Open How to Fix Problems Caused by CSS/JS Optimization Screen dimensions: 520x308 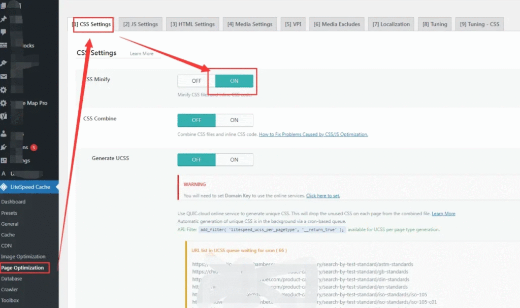pyautogui.click(x=313, y=134)
